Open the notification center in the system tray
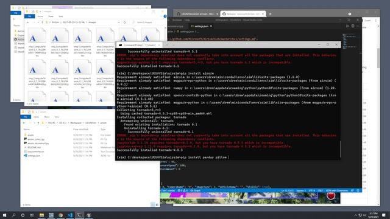 pyautogui.click(x=384, y=215)
